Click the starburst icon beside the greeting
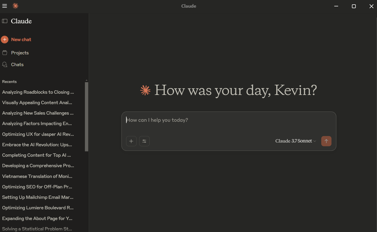The height and width of the screenshot is (232, 377). (145, 90)
